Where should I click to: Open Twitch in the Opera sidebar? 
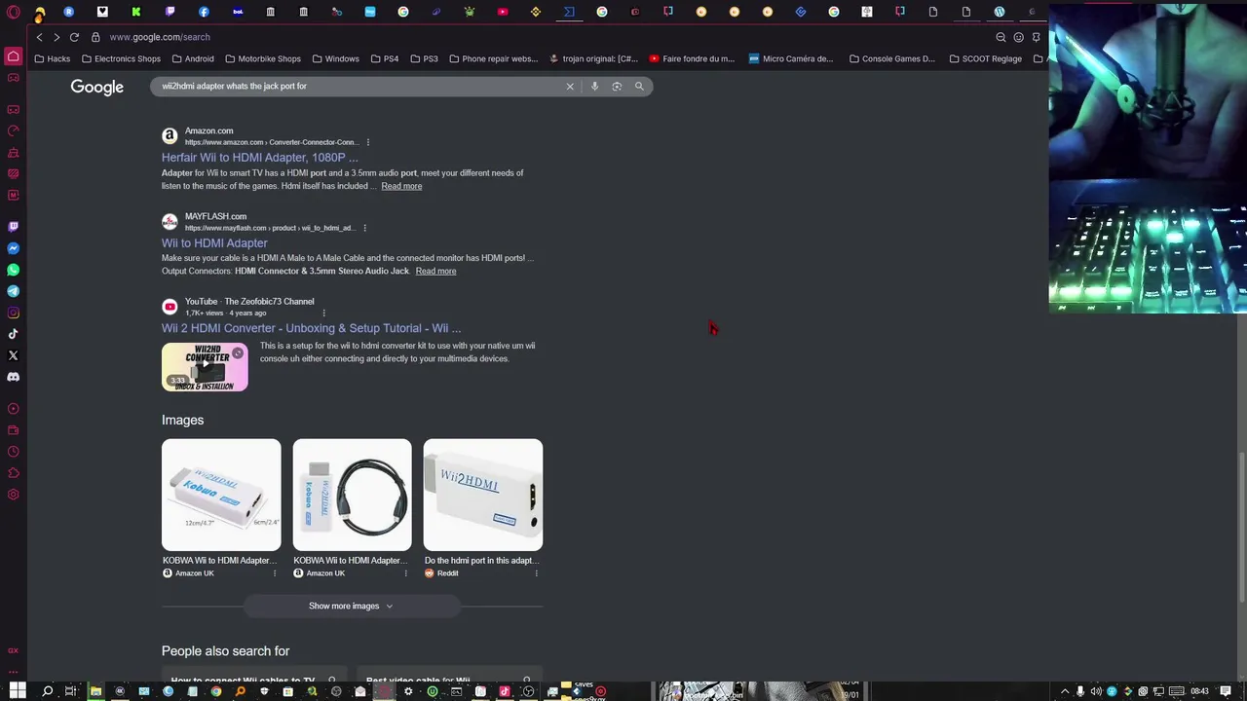click(x=14, y=227)
